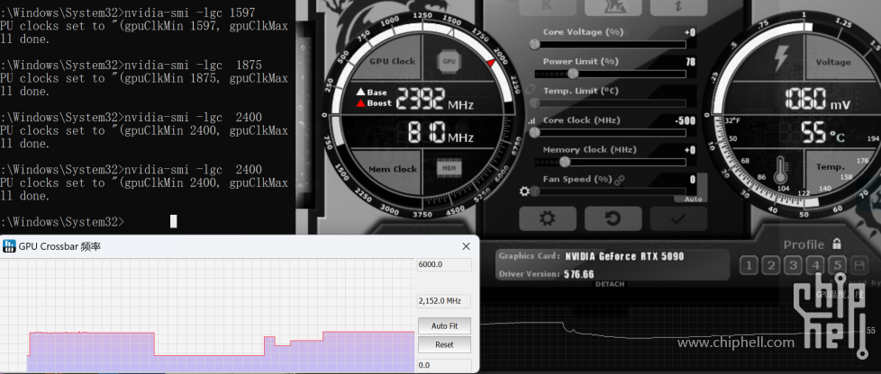Click the 6000.0 maximum value field

click(x=444, y=264)
